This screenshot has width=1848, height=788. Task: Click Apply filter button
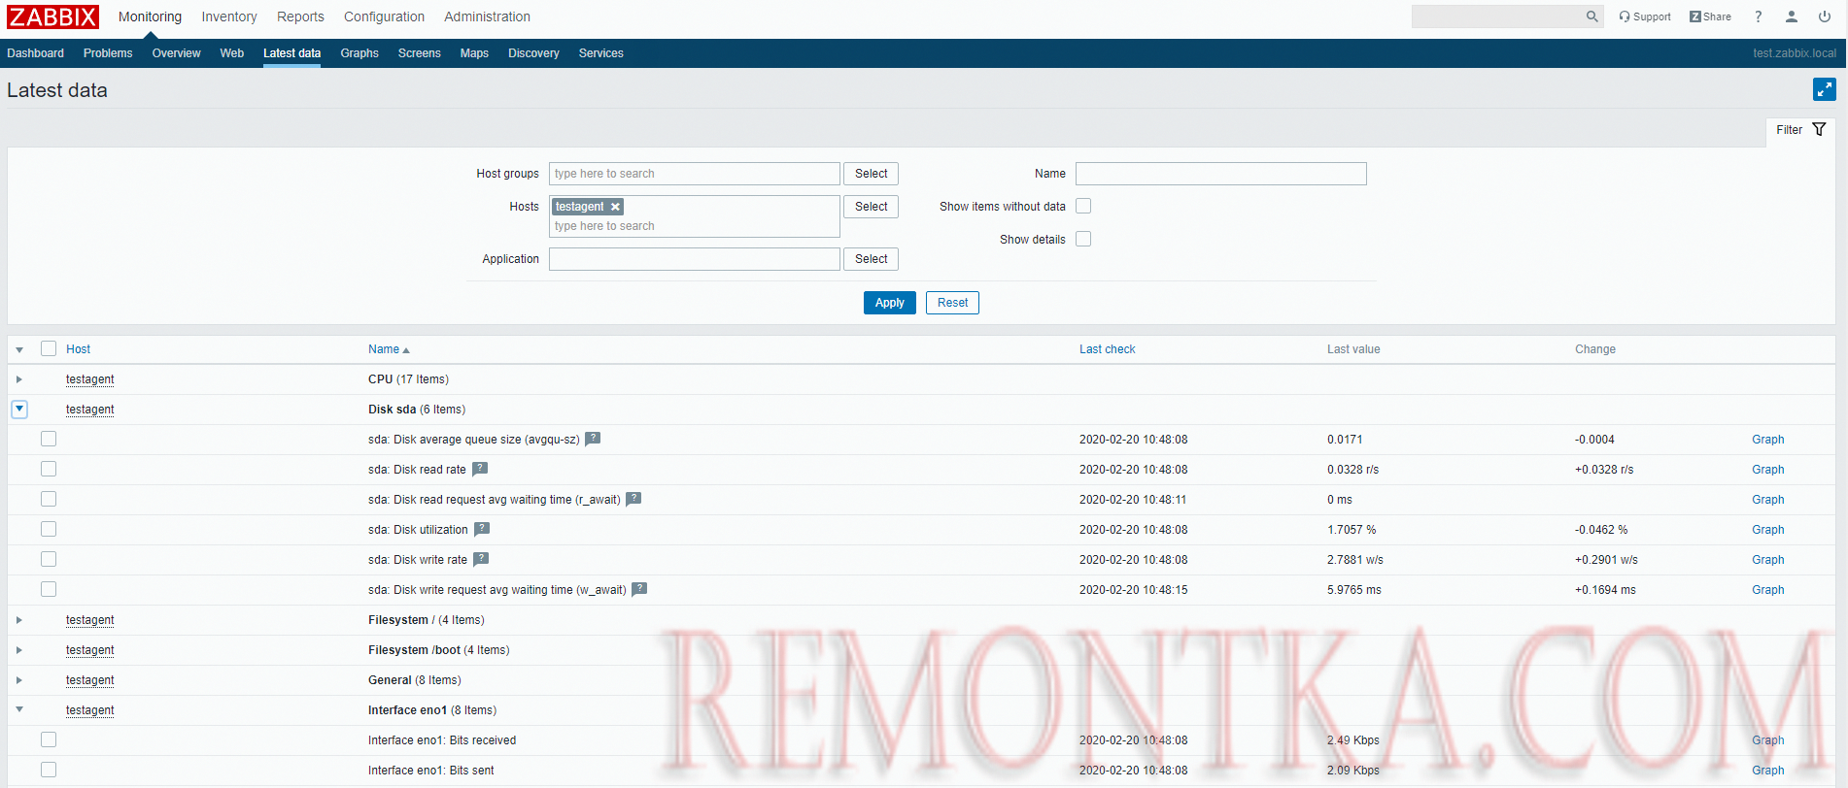(890, 303)
